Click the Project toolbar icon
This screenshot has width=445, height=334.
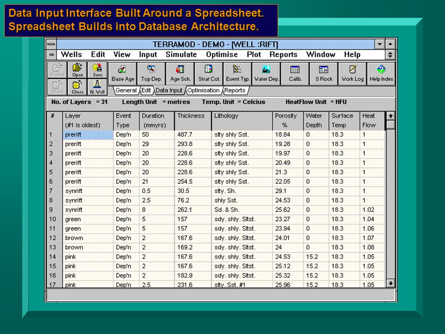57,70
